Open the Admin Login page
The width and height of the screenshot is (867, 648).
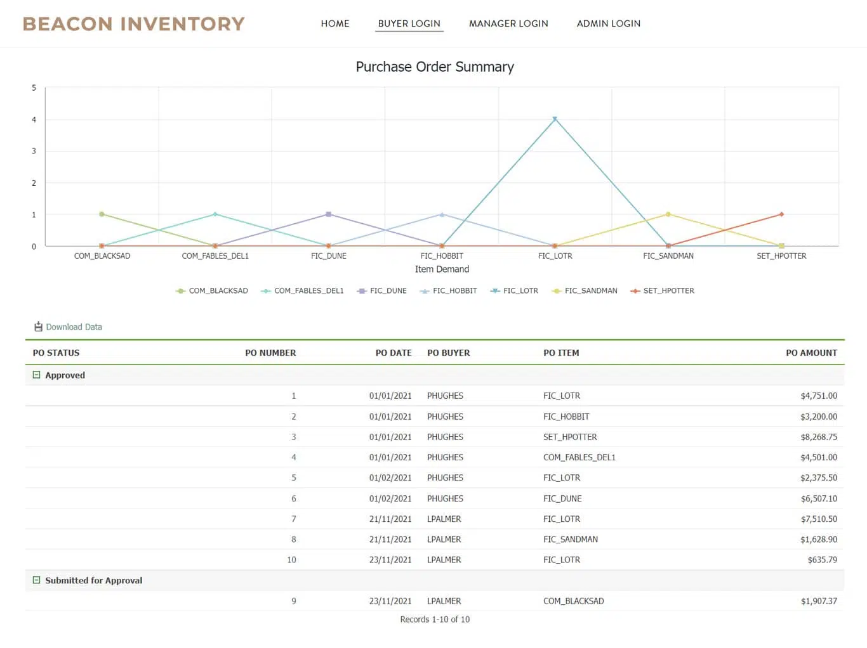[608, 23]
